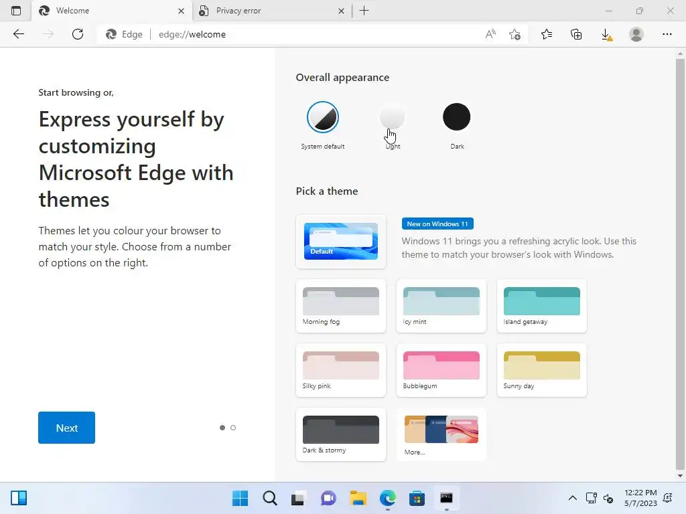Click the New on Windows 11 badge
686x514 pixels.
pos(437,224)
